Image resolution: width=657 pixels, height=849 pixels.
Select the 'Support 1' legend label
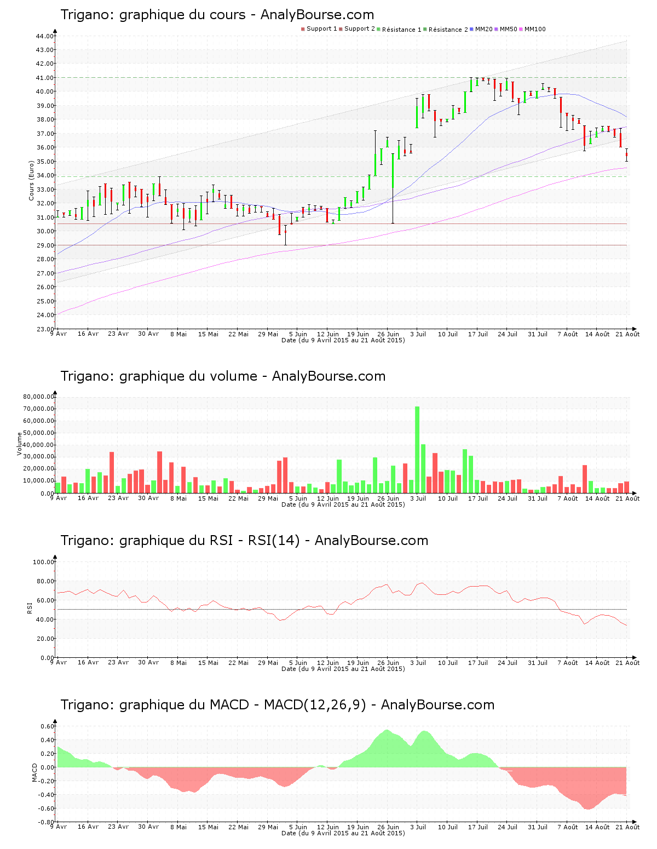click(322, 29)
